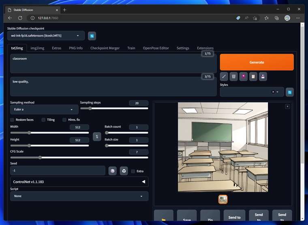This screenshot has height=225, width=308.
Task: Show extra networks with the pink card icon
Action: [244, 77]
